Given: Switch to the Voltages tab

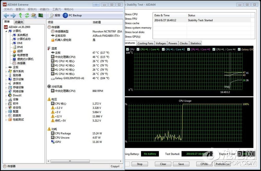Looking at the screenshot, I should [x=161, y=43].
